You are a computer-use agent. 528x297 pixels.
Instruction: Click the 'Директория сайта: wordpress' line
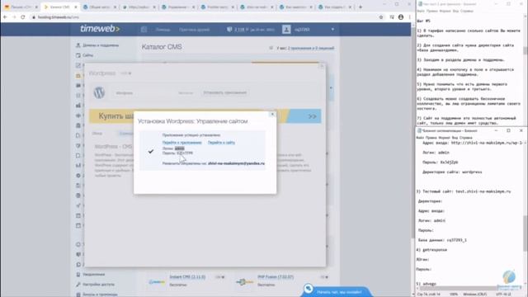452,172
